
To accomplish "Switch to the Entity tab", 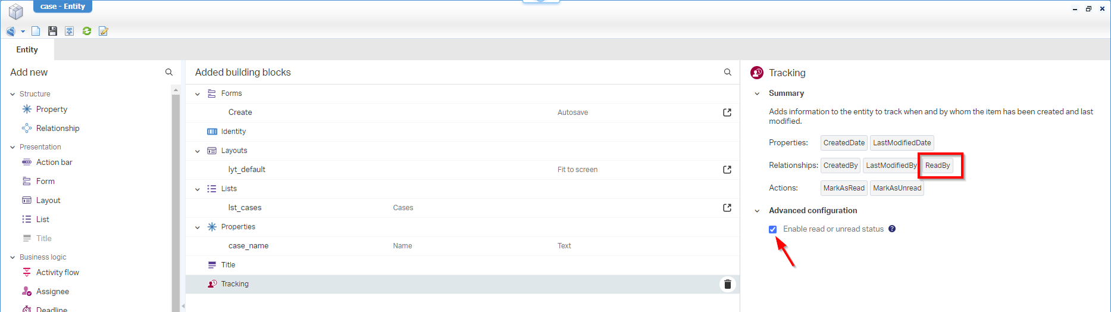I will (x=27, y=50).
